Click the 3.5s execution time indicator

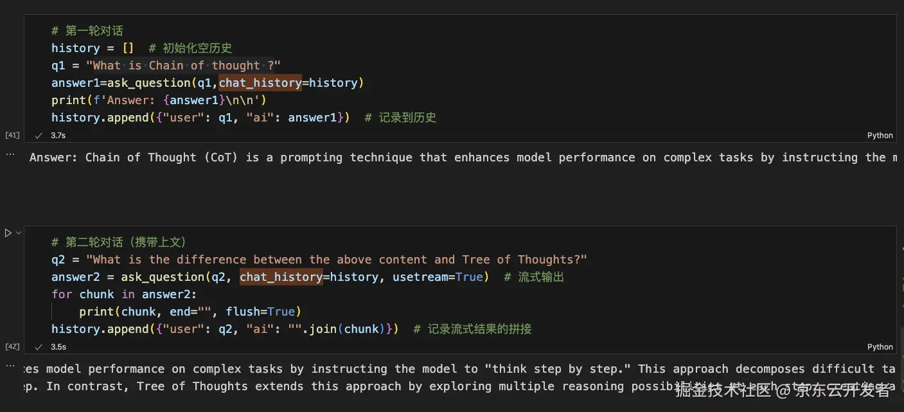[x=58, y=347]
